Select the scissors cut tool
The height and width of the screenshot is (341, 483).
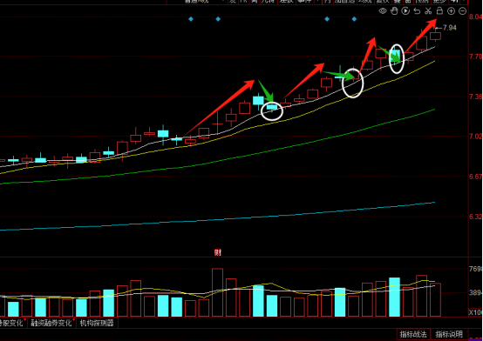click(x=428, y=11)
